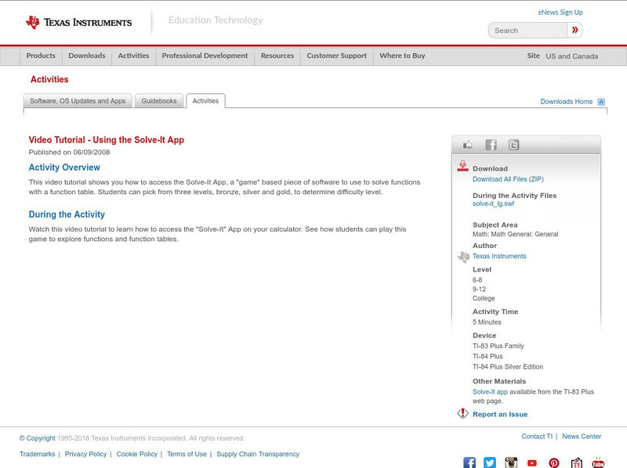Open the Texas Instruments Instagram page
The height and width of the screenshot is (468, 627).
coord(511,463)
